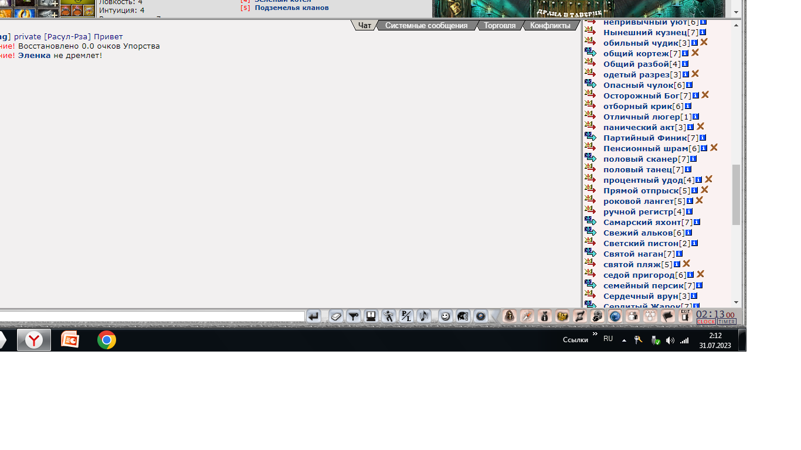Click the save chat floppy icon

(371, 316)
